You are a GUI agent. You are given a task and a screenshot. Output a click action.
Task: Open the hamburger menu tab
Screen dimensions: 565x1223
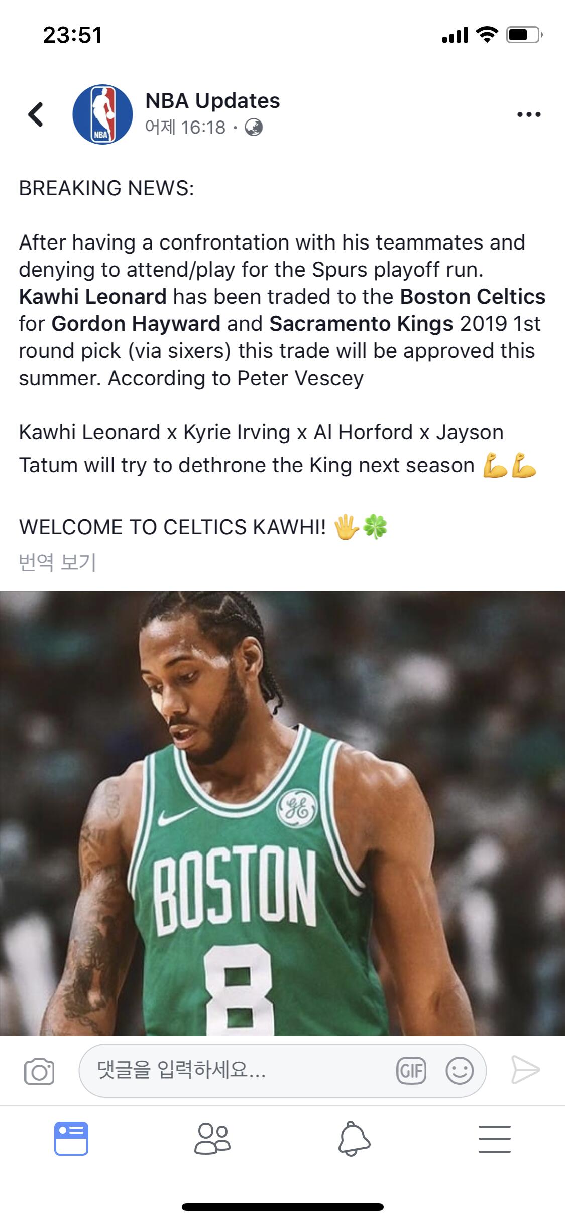(x=495, y=1139)
